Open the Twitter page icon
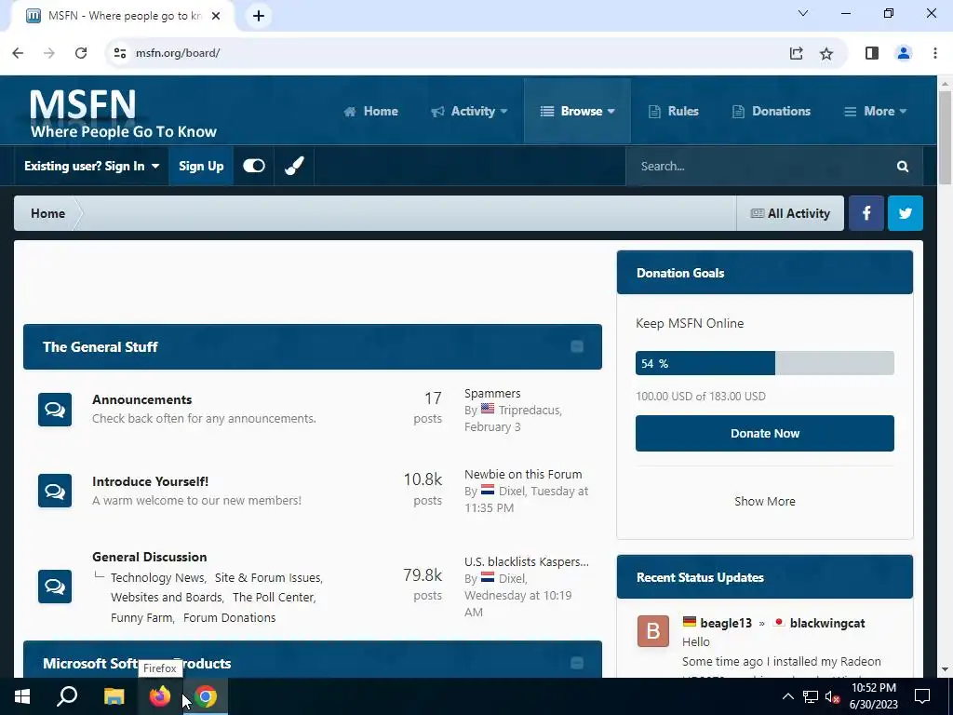 (906, 213)
